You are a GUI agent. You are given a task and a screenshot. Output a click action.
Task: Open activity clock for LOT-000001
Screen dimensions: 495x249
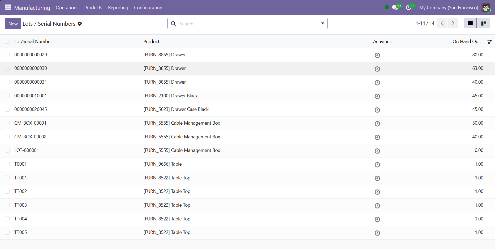[x=377, y=151]
